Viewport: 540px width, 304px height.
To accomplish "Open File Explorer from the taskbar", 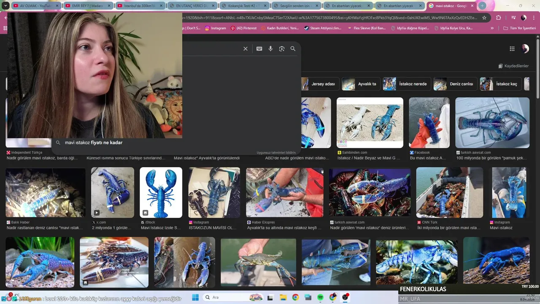I will coord(283,297).
